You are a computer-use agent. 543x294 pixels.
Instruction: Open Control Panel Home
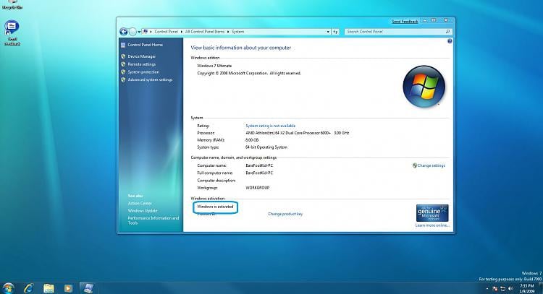point(145,45)
